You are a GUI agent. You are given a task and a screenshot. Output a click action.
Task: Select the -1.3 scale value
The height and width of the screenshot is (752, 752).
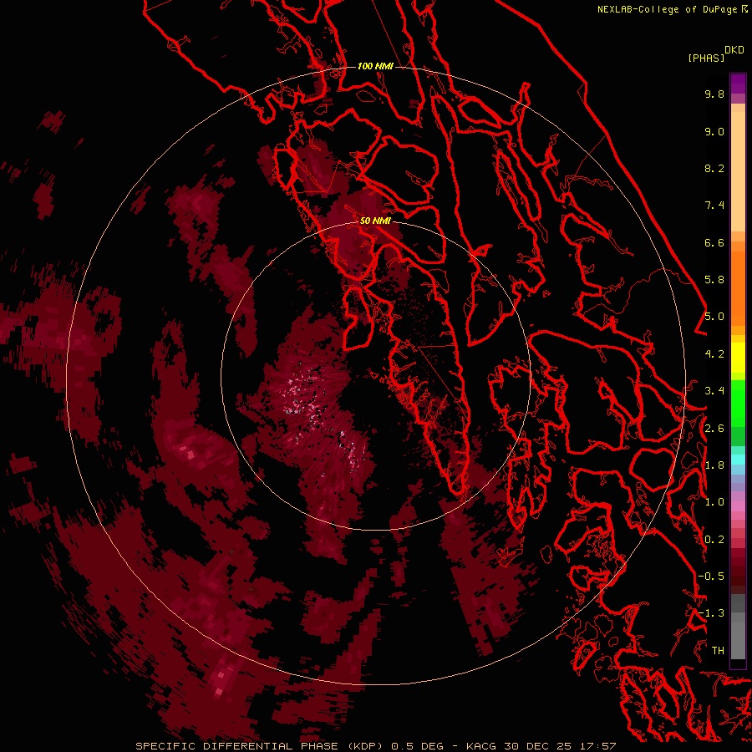point(711,613)
